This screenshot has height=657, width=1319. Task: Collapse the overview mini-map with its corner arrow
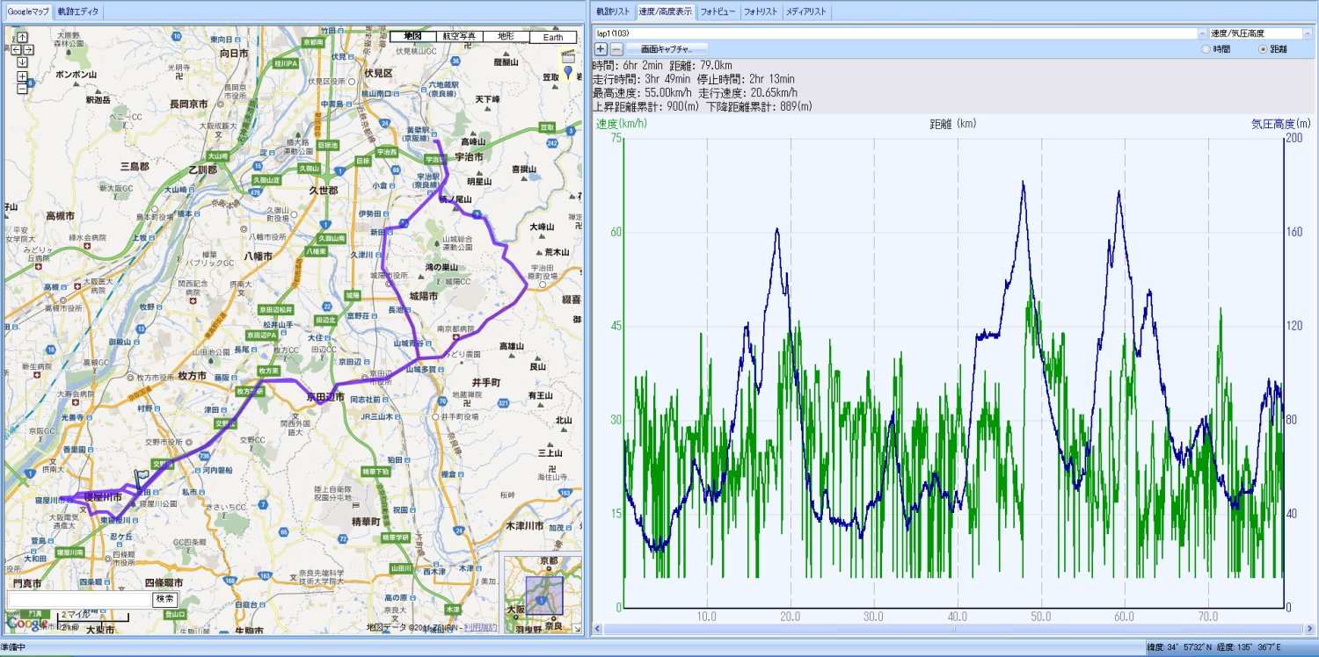tap(577, 629)
